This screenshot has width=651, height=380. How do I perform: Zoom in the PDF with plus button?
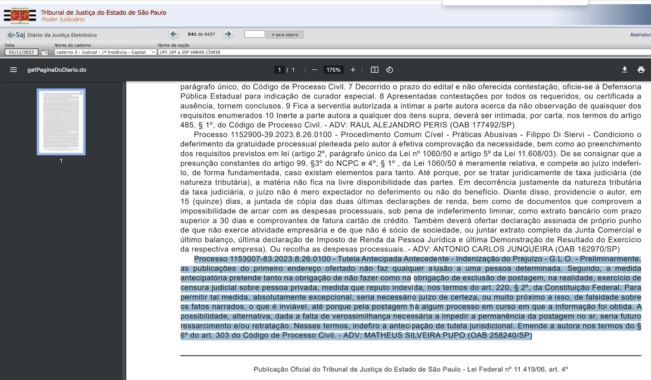point(353,70)
